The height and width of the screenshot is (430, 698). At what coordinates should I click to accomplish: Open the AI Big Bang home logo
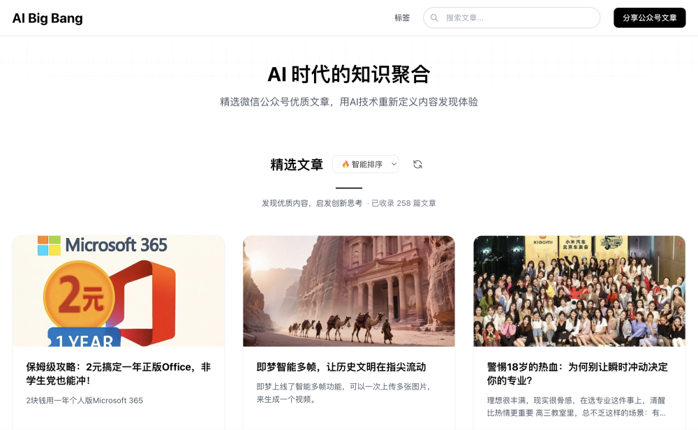tap(47, 18)
